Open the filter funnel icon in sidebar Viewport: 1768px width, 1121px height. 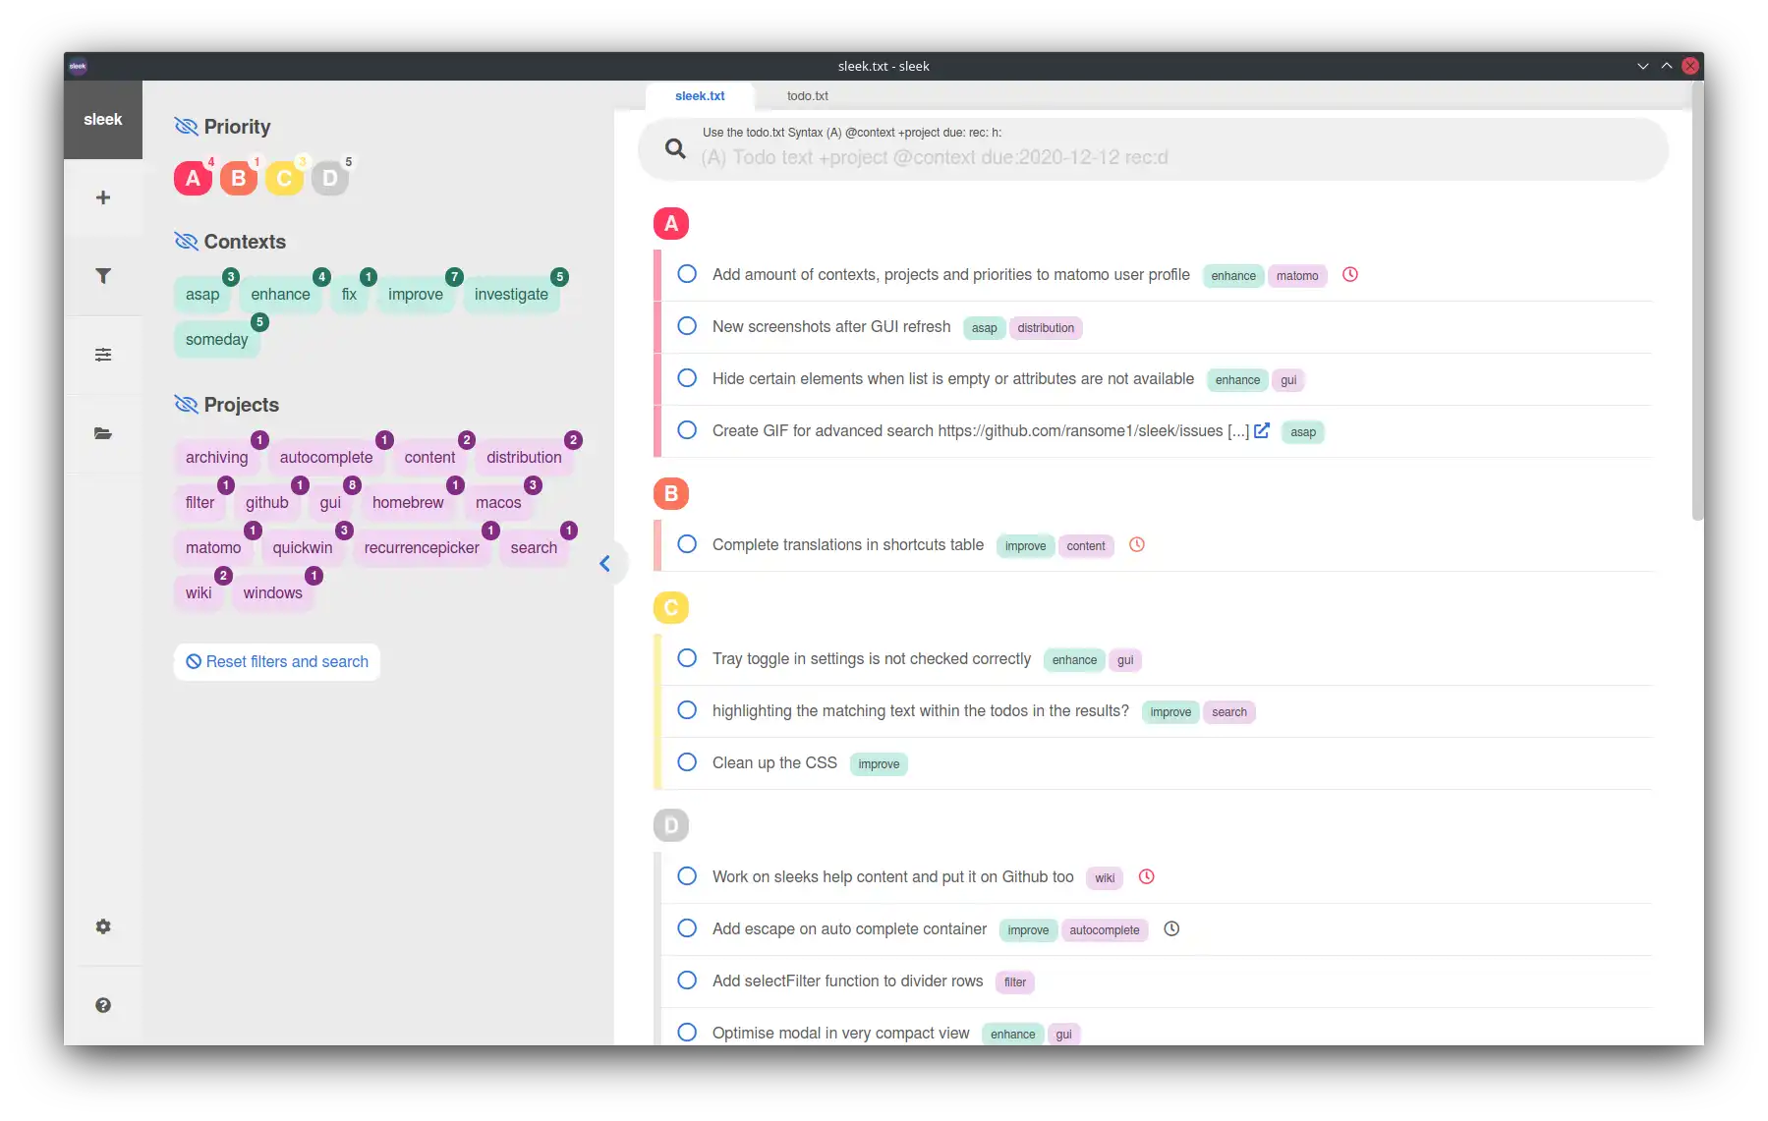[x=103, y=276]
